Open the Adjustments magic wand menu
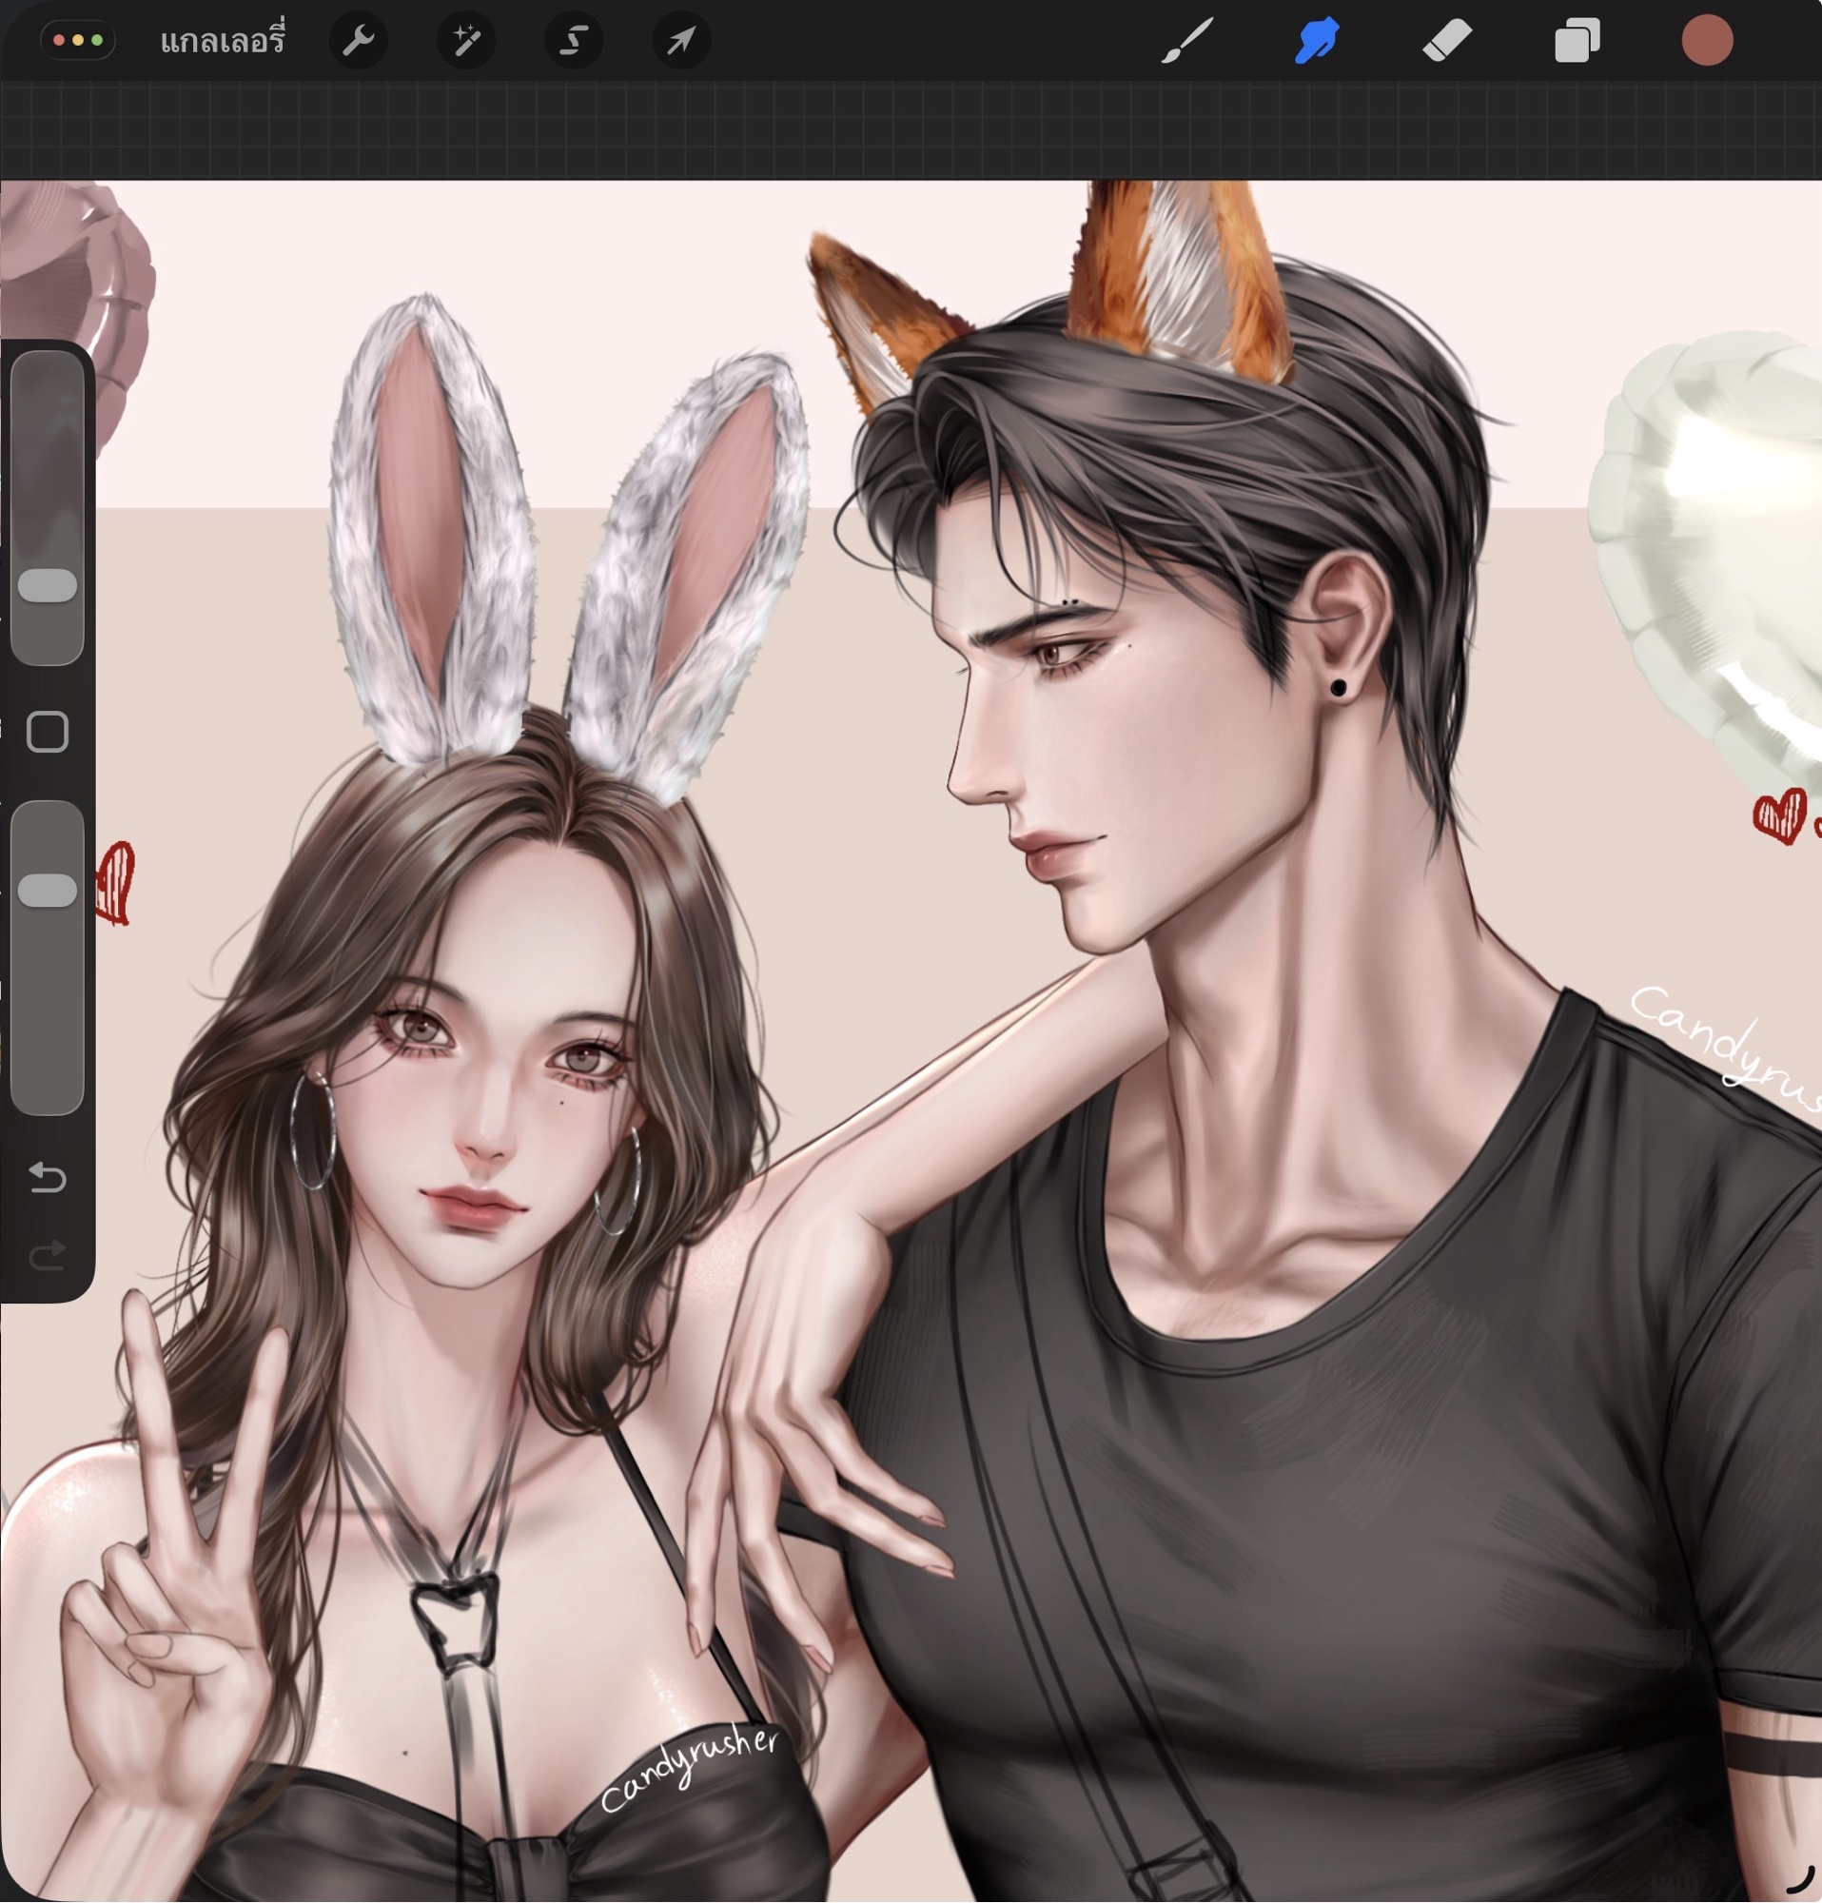1822x1903 pixels. [466, 41]
